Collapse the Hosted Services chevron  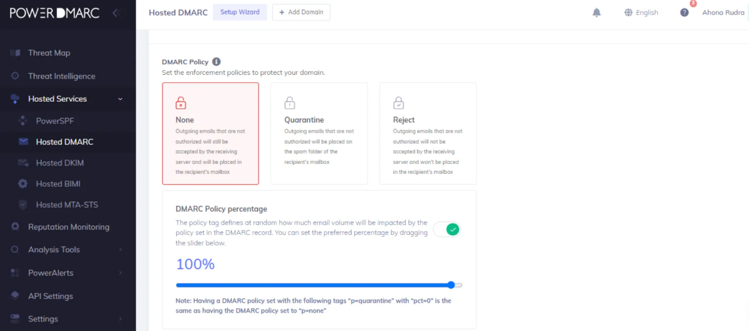[120, 99]
